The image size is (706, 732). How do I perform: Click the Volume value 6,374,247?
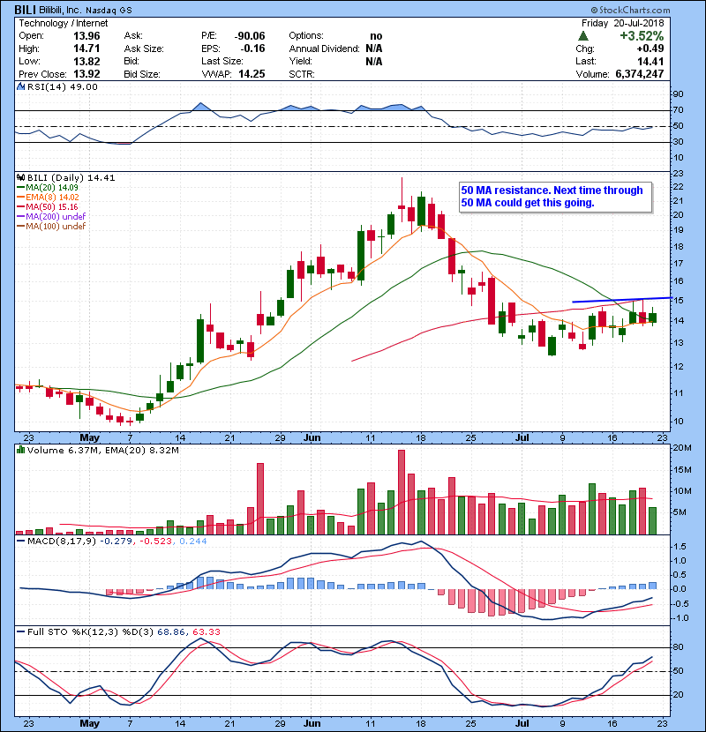click(640, 74)
